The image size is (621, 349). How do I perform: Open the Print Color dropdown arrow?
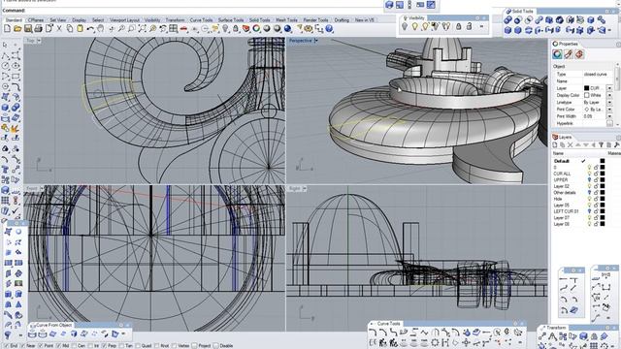point(609,110)
